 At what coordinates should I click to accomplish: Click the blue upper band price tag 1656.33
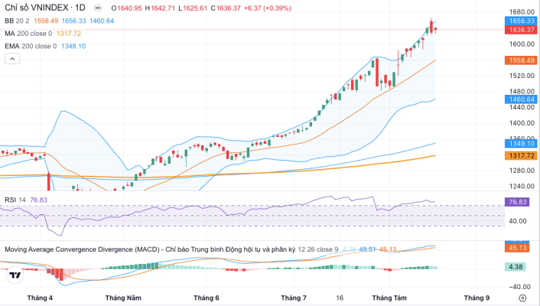522,21
